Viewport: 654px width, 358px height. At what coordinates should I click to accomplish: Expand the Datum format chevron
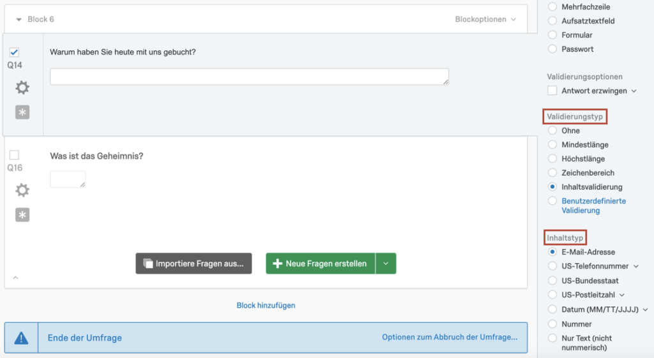tap(645, 310)
